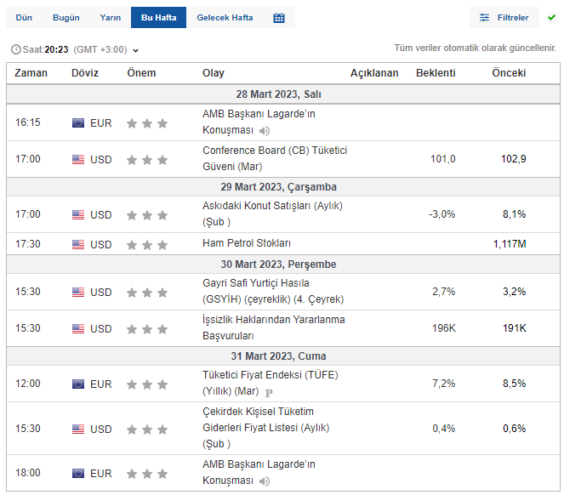Open the Filtreler filter panel

pyautogui.click(x=504, y=18)
